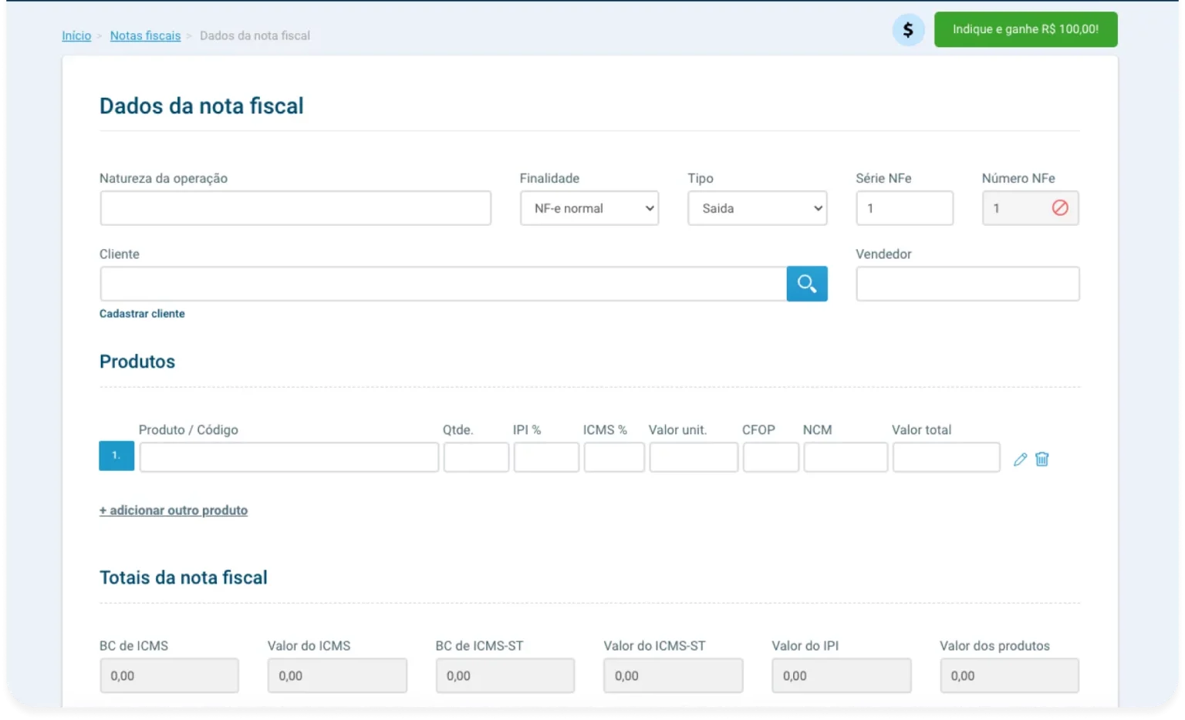Image resolution: width=1185 pixels, height=720 pixels.
Task: Focus the Natureza da operação field
Action: tap(295, 208)
